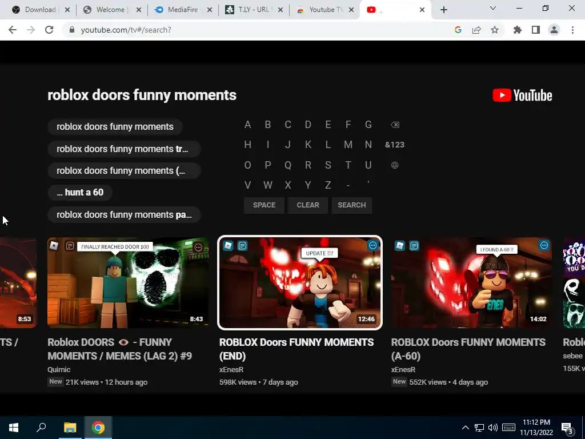Open the FUNNY MOMENTS / MEMES (LAG 2) #9 thumbnail
This screenshot has height=439, width=585.
[x=128, y=282]
